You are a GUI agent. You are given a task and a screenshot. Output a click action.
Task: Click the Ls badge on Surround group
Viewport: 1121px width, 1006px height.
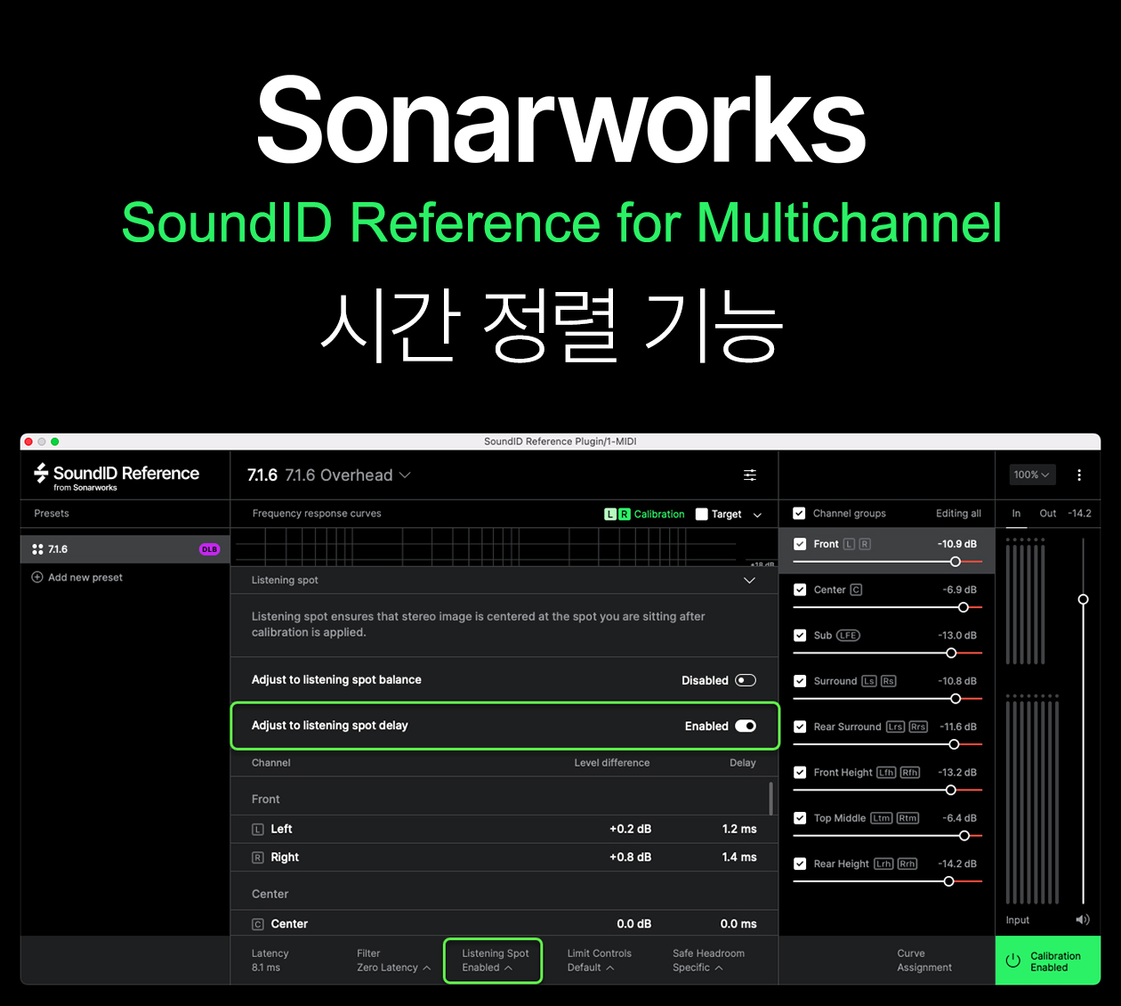[869, 681]
